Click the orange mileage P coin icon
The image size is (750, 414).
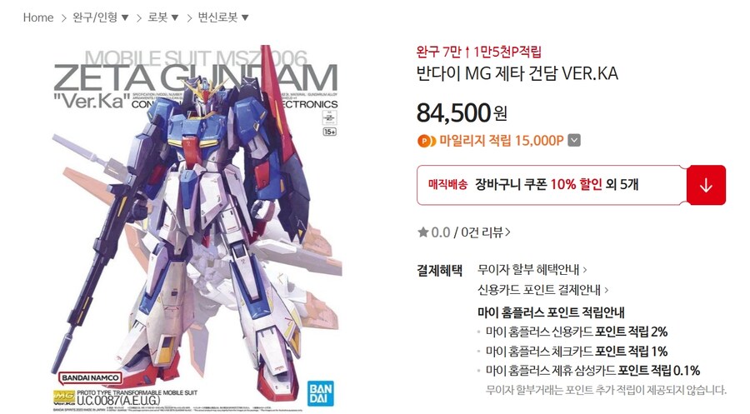coord(426,141)
